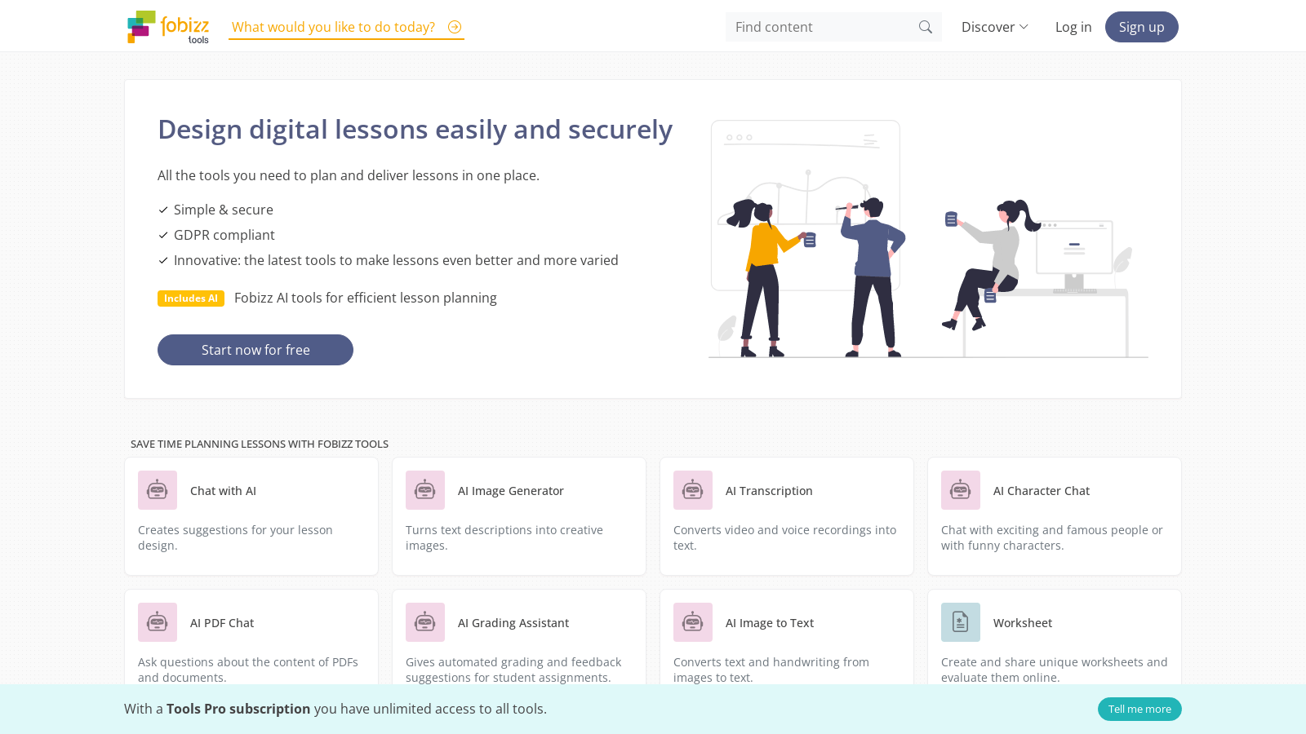The height and width of the screenshot is (734, 1306).
Task: Click the Worksheet document icon
Action: [x=961, y=622]
